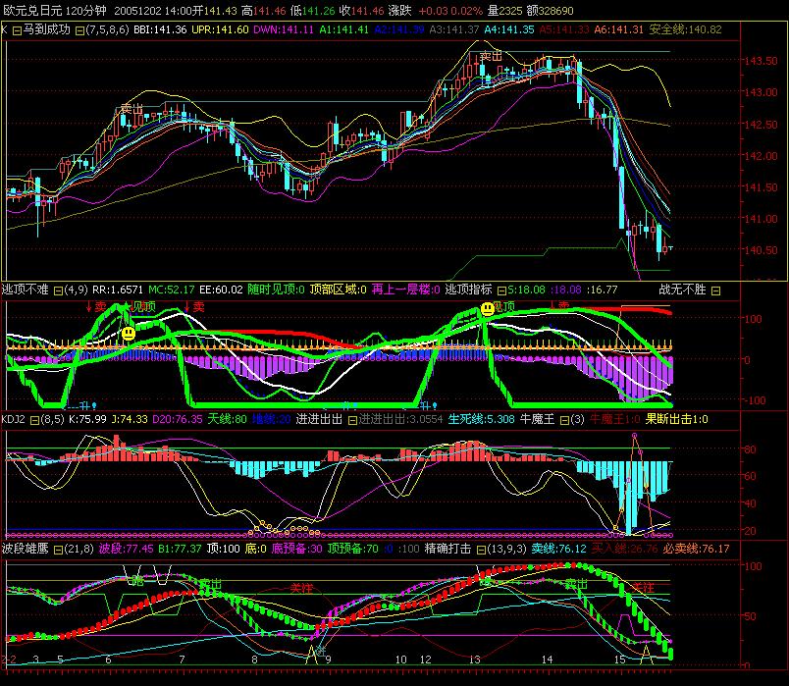Click date marker 15 on the time axis
The width and height of the screenshot is (789, 686).
pyautogui.click(x=620, y=660)
